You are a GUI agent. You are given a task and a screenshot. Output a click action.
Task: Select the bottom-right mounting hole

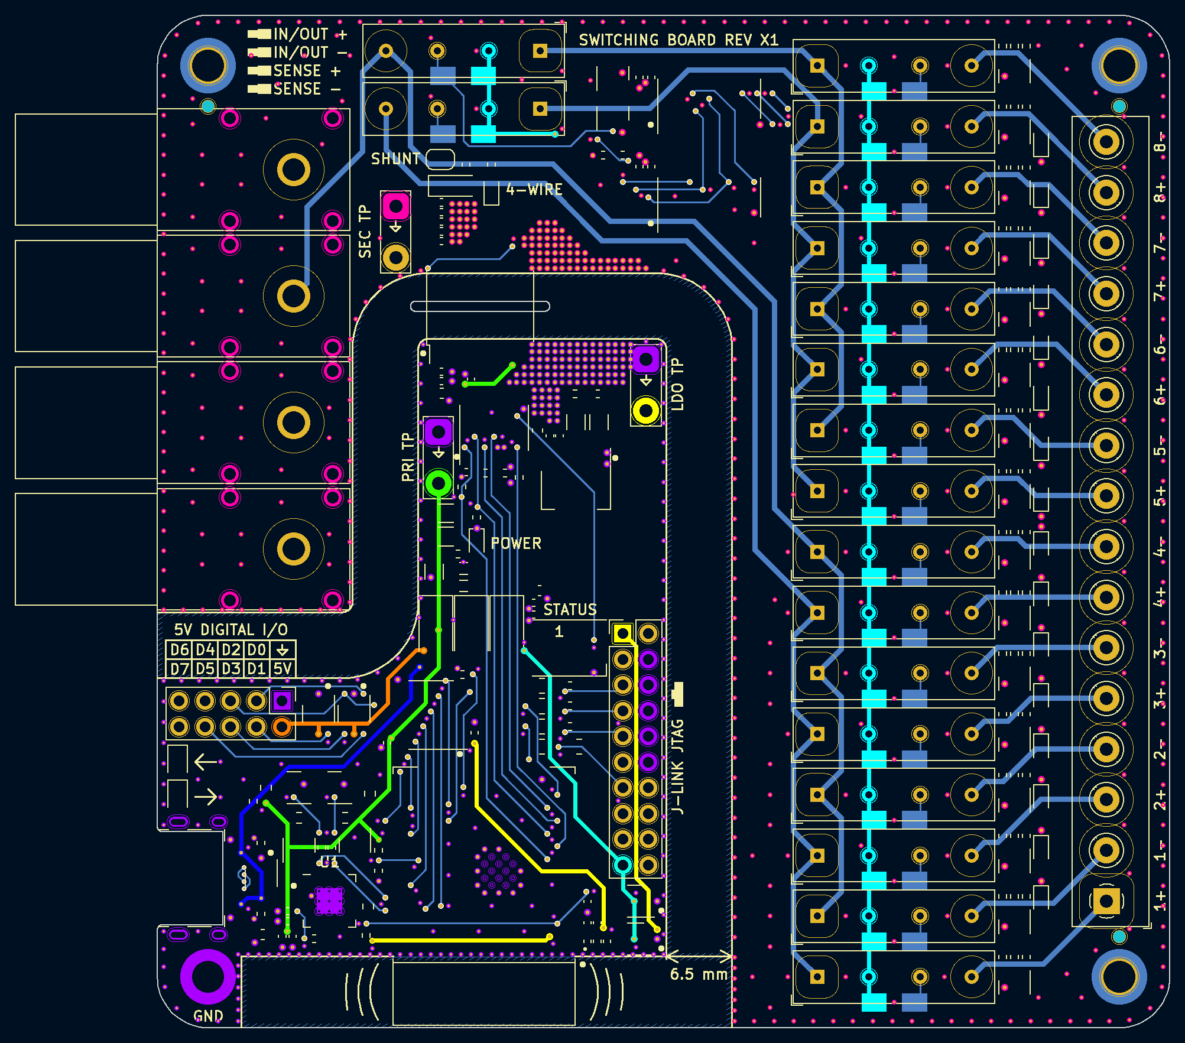click(x=1119, y=977)
